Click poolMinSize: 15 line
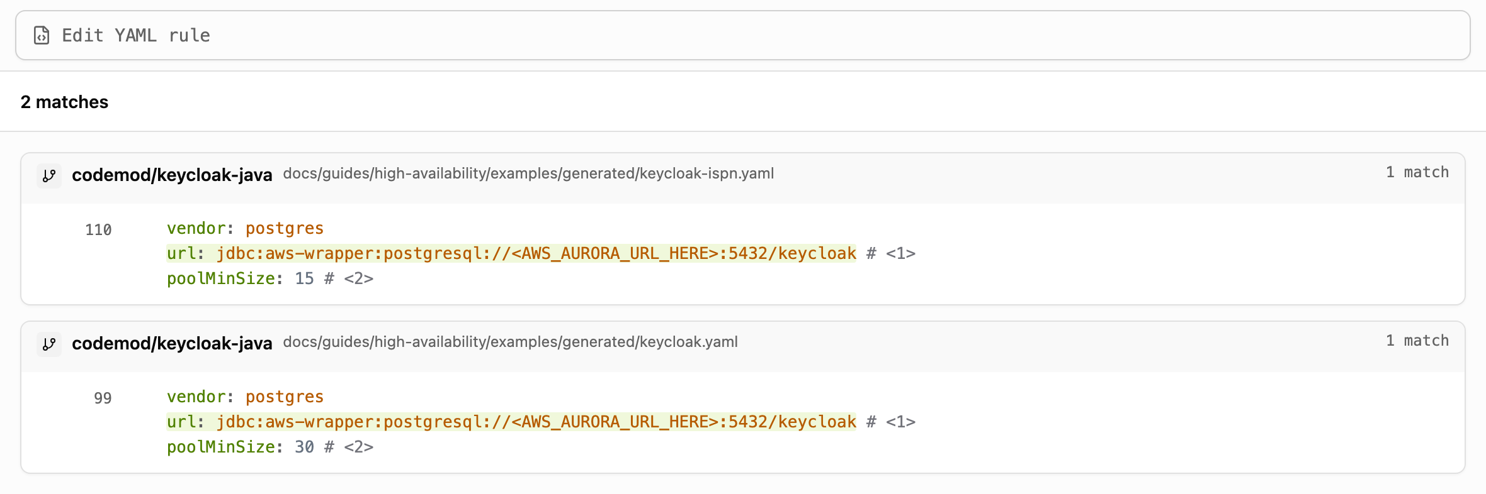The height and width of the screenshot is (494, 1486). 270,278
